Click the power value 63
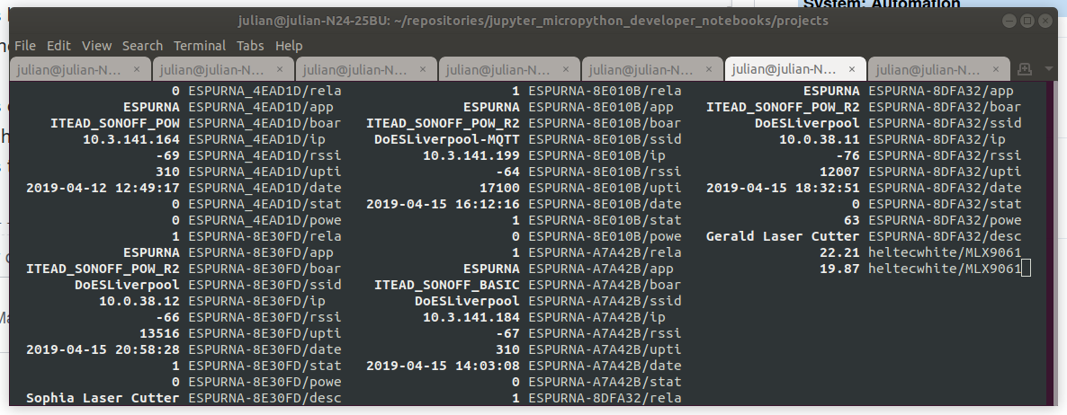The height and width of the screenshot is (415, 1067). [852, 220]
